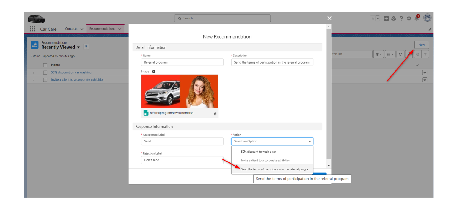
Task: Click the Acceptance Label field with Send
Action: (x=182, y=141)
